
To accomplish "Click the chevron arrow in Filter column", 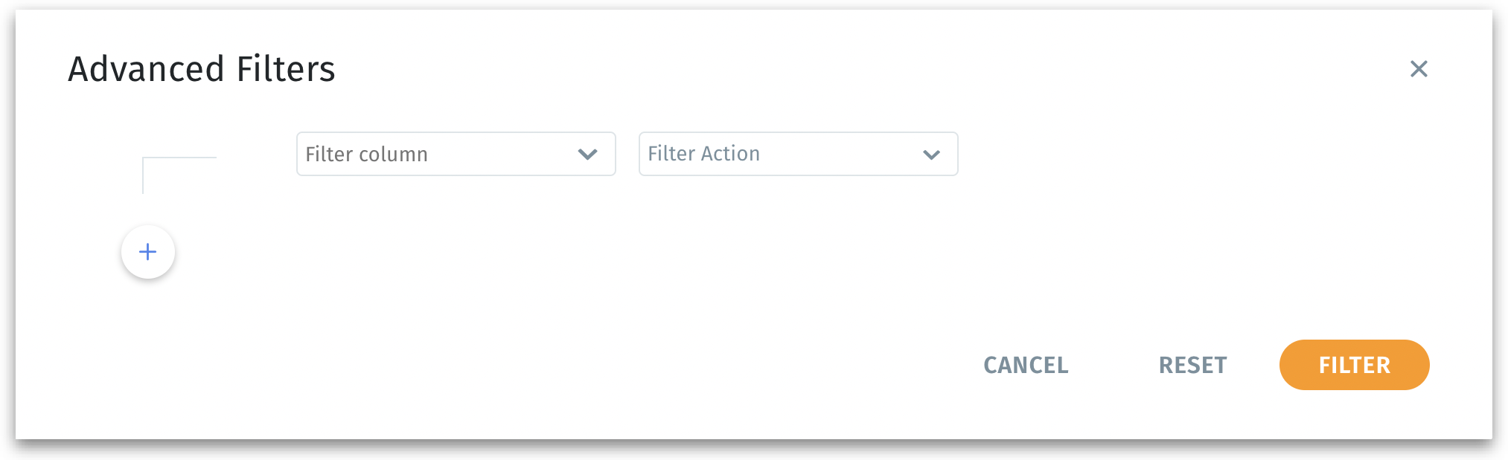I will [x=587, y=155].
